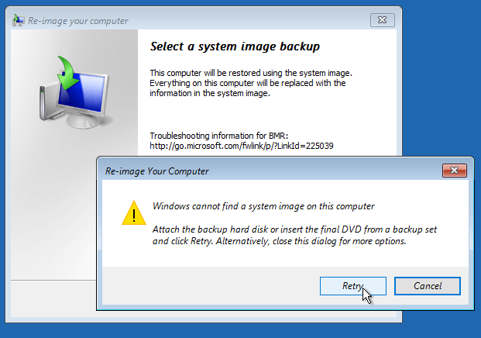
Task: Click the BMR troubleshooting go.microsoft.com URL
Action: coord(242,146)
